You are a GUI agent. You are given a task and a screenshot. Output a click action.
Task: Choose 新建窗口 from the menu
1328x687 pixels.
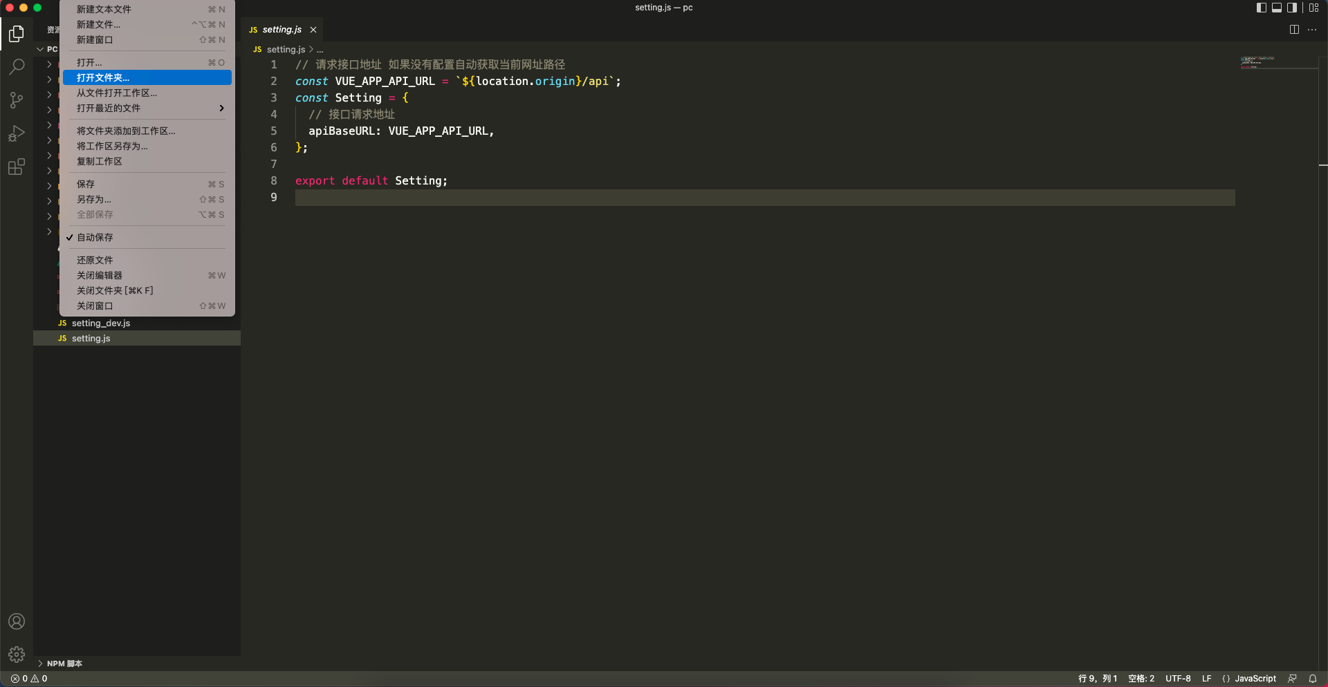[x=146, y=40]
